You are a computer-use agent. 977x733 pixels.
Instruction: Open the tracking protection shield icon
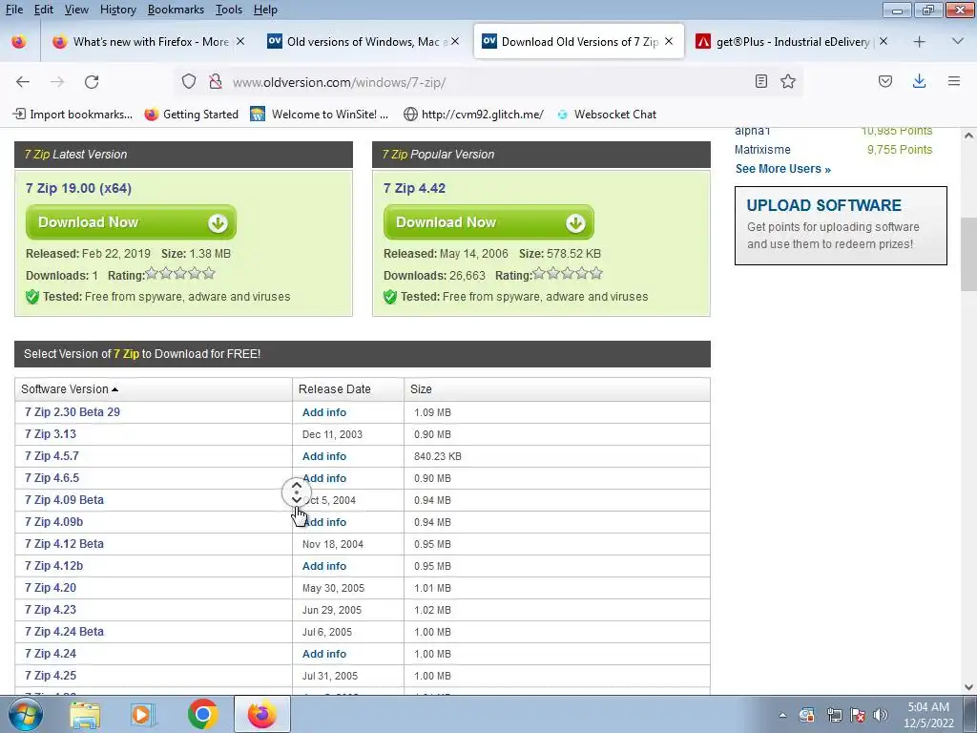click(189, 82)
